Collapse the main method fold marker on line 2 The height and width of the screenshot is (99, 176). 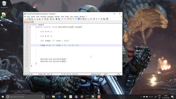click(30, 27)
